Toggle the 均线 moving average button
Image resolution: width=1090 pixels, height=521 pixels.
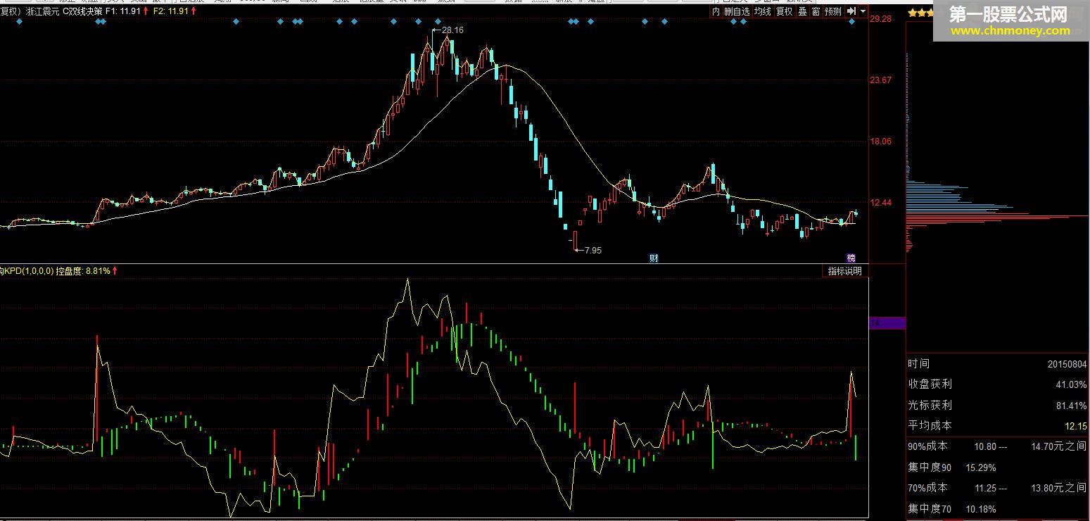point(763,11)
